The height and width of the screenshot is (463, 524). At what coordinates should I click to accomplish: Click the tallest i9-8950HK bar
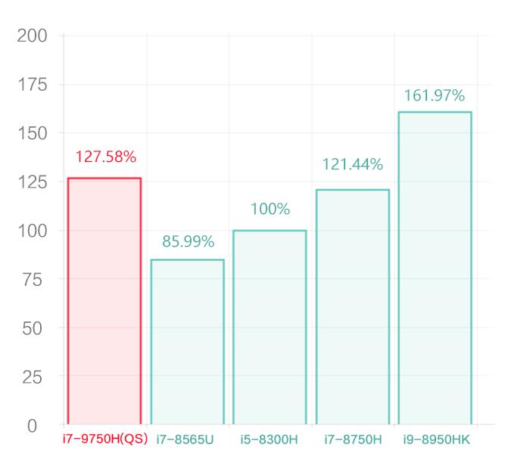(x=435, y=268)
